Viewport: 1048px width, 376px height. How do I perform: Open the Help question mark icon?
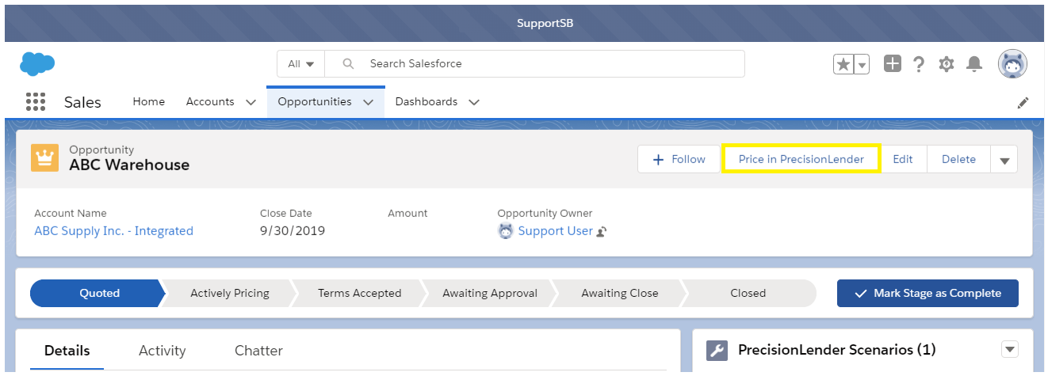click(919, 64)
